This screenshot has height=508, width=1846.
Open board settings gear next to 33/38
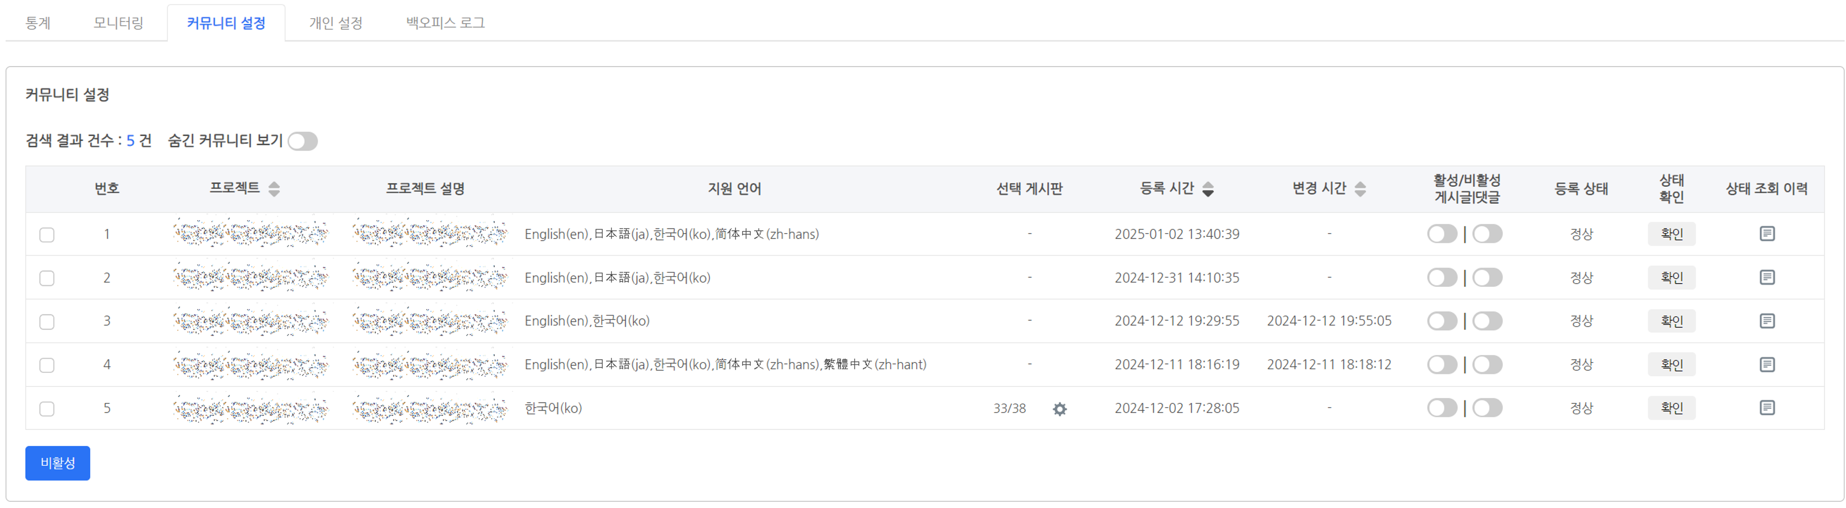point(1059,409)
